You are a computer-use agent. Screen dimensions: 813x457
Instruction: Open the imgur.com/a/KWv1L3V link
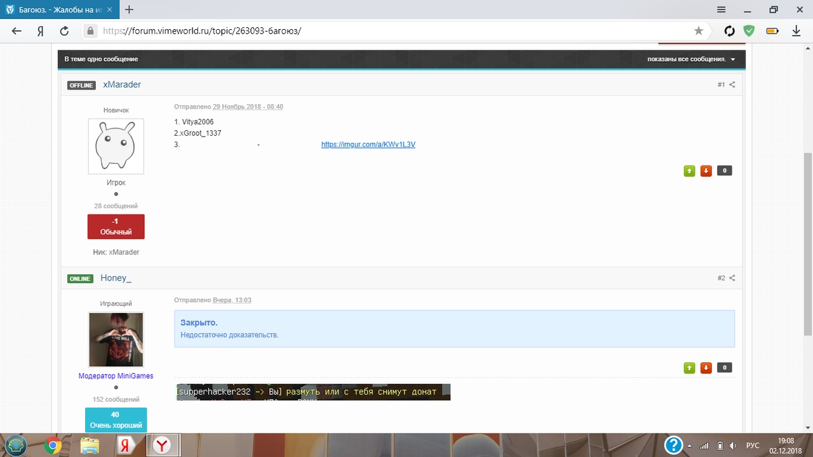[368, 145]
